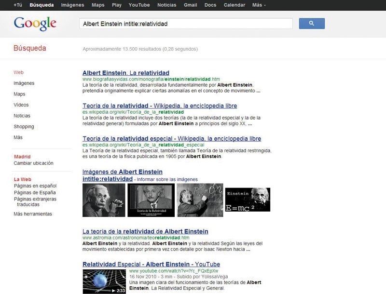Select Búsqueda in the top navigation bar

click(41, 5)
